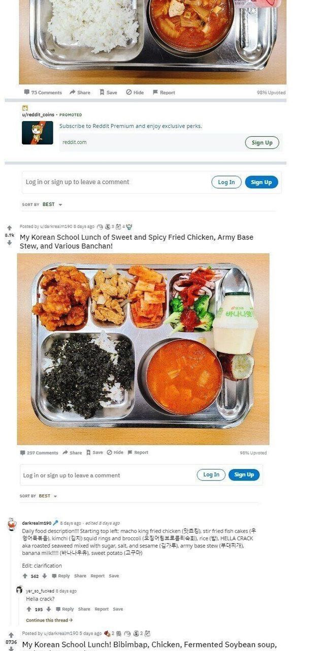The width and height of the screenshot is (325, 651).
Task: Upvote the Sweet and Spicy Fried Chicken post
Action: coord(9,228)
